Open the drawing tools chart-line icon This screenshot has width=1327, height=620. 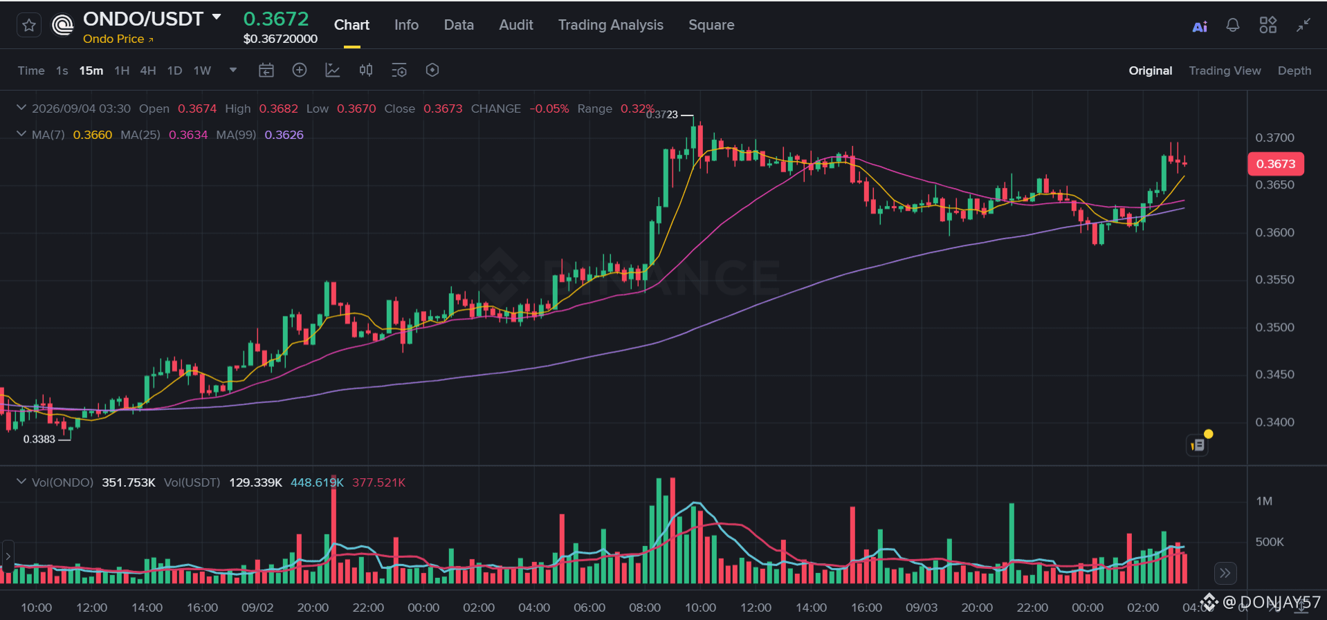[333, 71]
